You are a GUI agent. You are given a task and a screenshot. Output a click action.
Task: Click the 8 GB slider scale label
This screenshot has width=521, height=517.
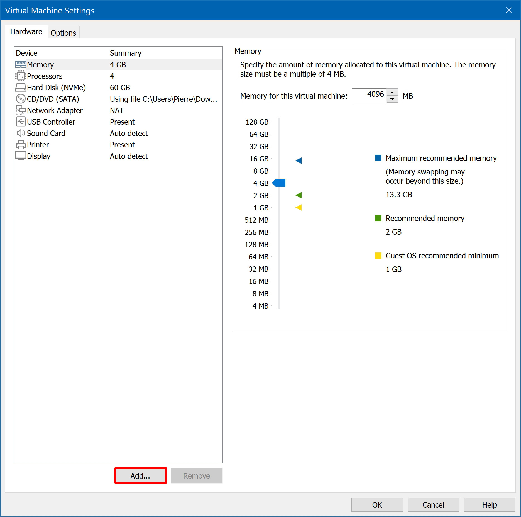pyautogui.click(x=261, y=171)
